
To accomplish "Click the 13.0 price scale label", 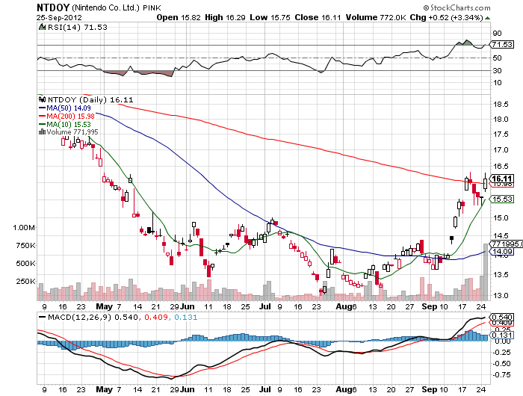I will pyautogui.click(x=501, y=295).
